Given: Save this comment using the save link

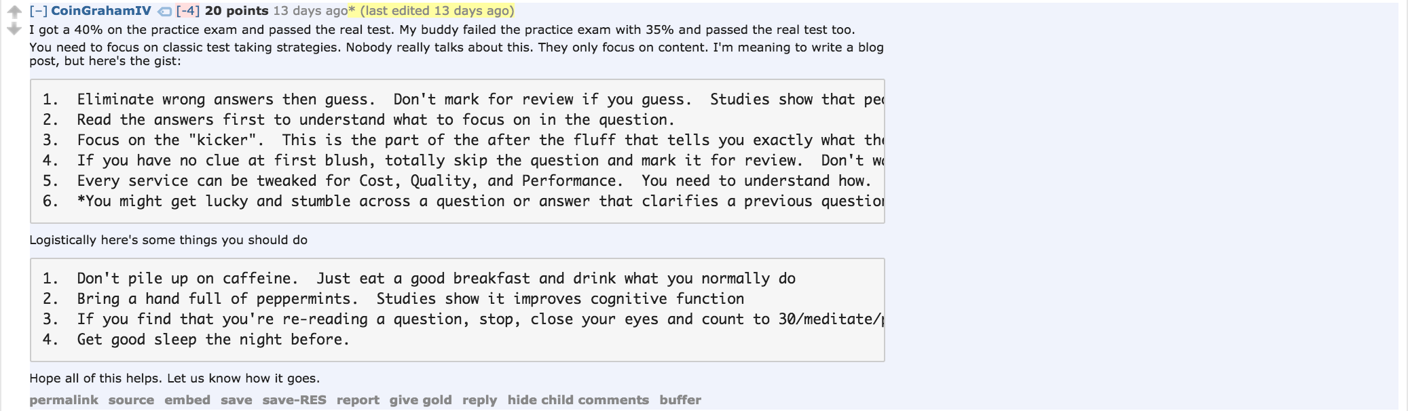Looking at the screenshot, I should point(236,400).
